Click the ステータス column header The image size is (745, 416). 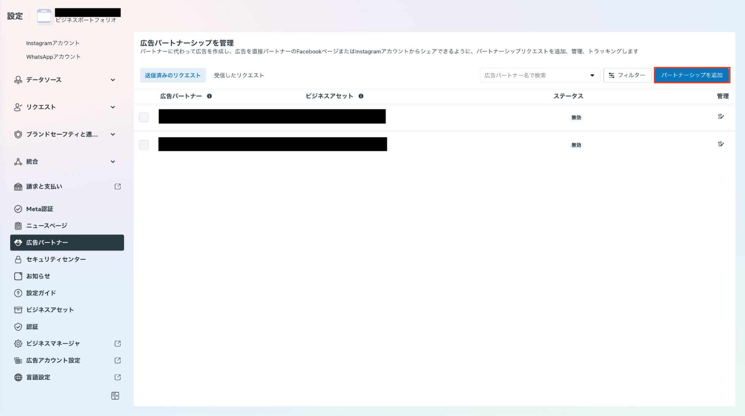pos(568,96)
